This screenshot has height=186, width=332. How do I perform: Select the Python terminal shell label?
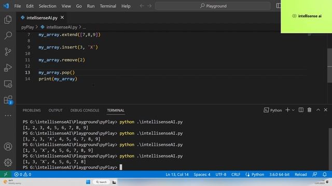point(273,110)
